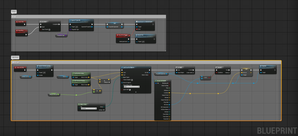Open the Draw Debug Type dropdown

point(132,86)
